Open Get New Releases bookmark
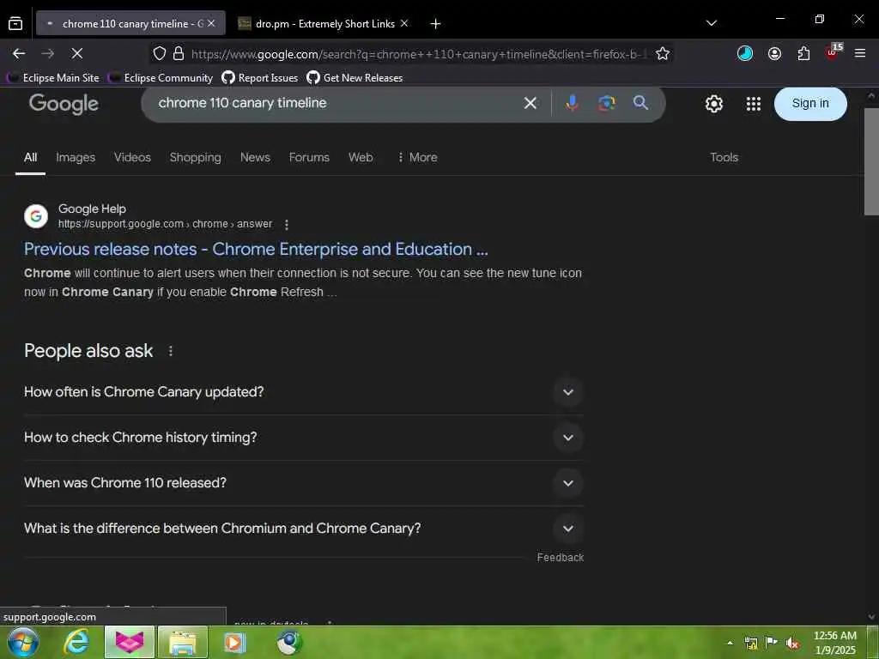Screen dimensions: 879x659 pyautogui.click(x=355, y=78)
